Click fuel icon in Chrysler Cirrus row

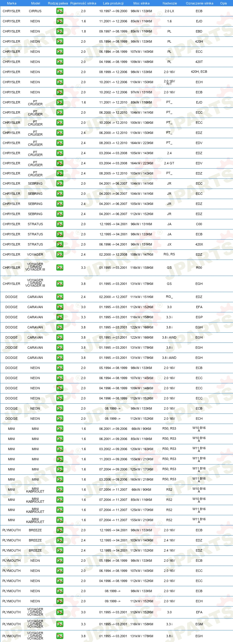(x=60, y=11)
